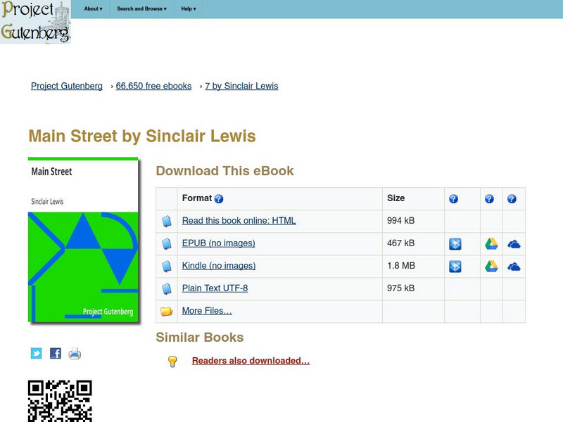Open Readers also downloaded page
This screenshot has height=422, width=563.
coord(251,360)
